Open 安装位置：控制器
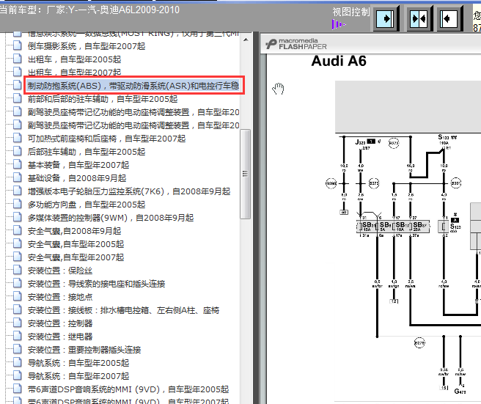The height and width of the screenshot is (404, 481). 60,323
